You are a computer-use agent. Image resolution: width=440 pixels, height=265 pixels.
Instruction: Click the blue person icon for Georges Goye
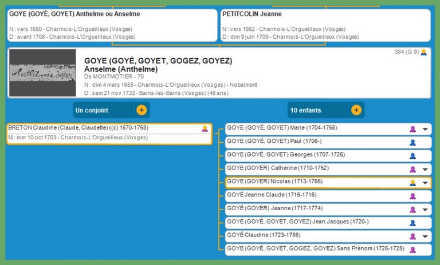click(x=412, y=156)
